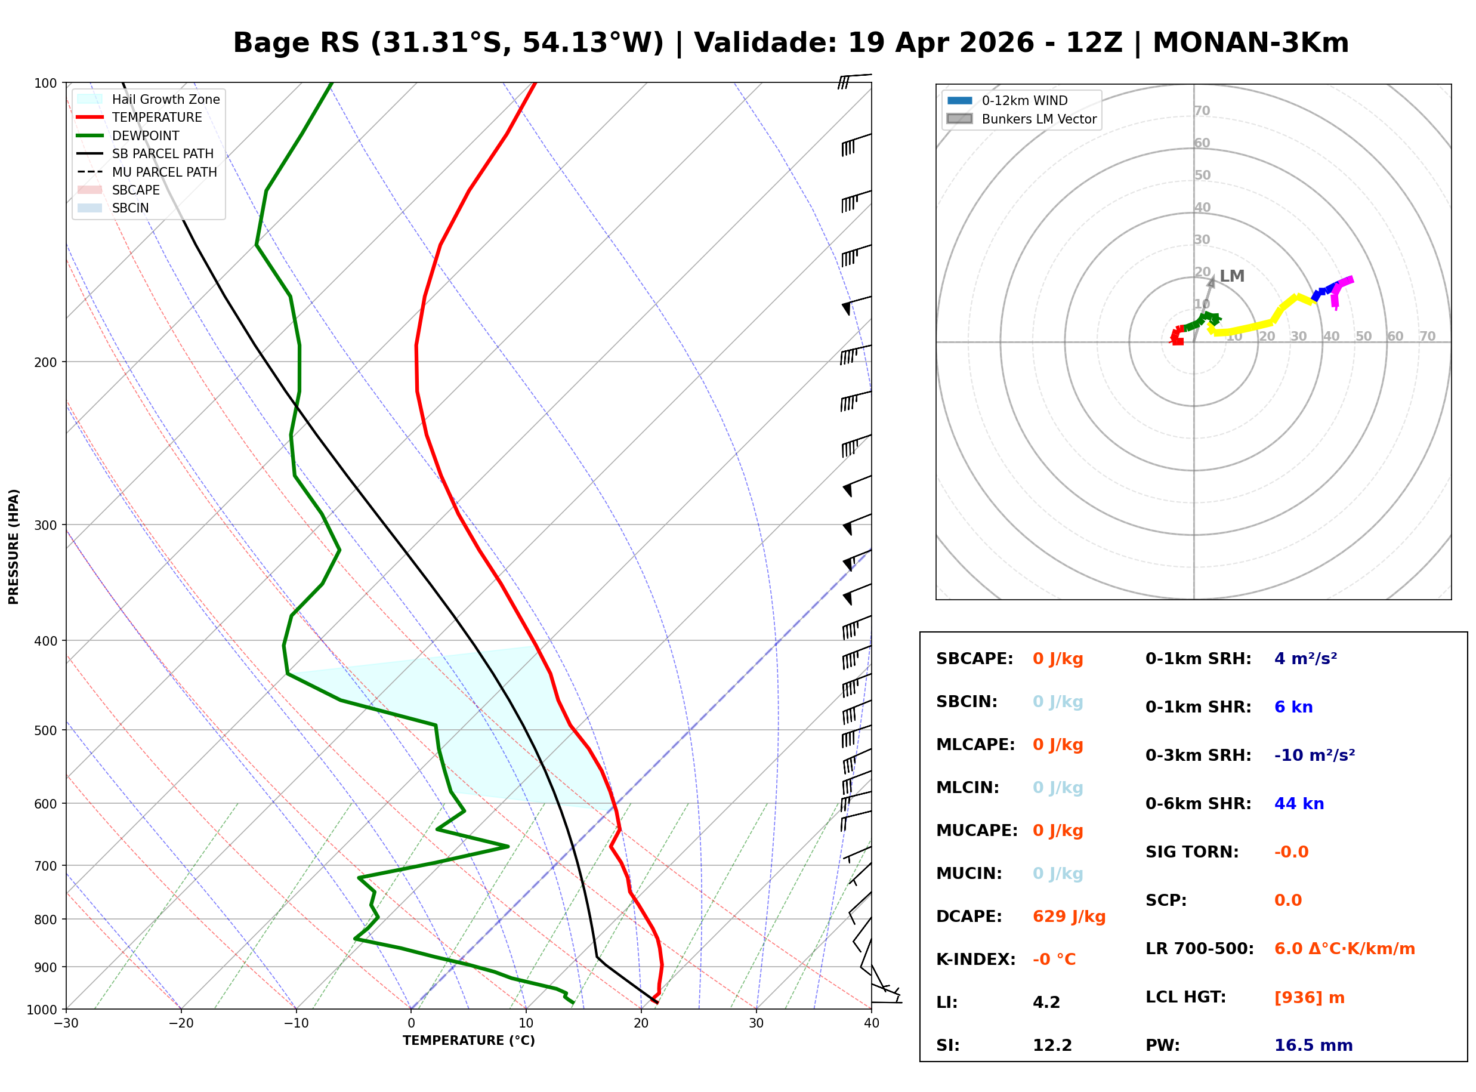Click the PRESSURE (HPA) y-axis label
Image resolution: width=1476 pixels, height=1092 pixels.
[14, 547]
